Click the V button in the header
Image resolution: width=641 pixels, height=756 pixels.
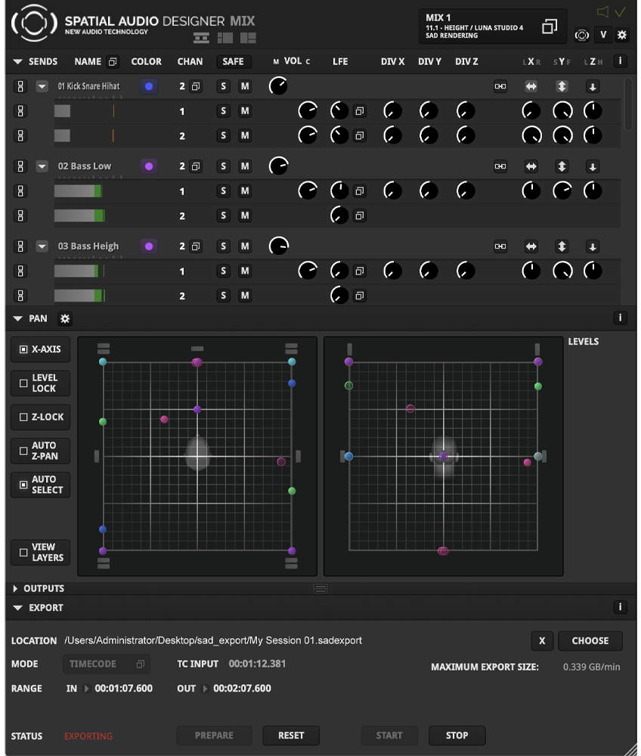[x=602, y=35]
